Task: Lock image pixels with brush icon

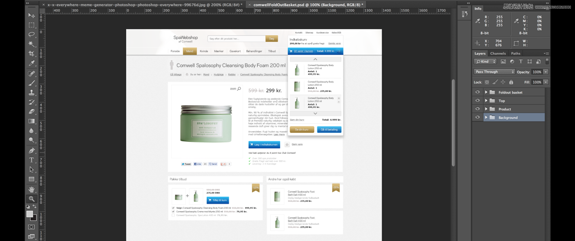Action: point(495,82)
